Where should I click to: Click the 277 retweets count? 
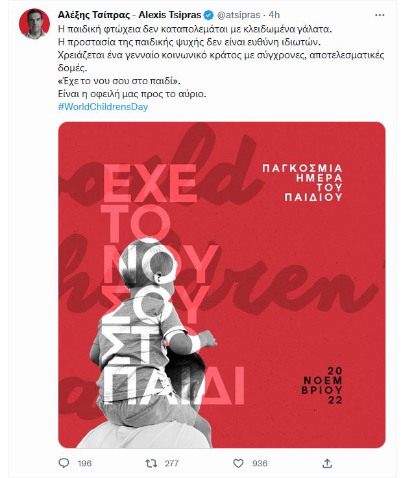tap(172, 463)
